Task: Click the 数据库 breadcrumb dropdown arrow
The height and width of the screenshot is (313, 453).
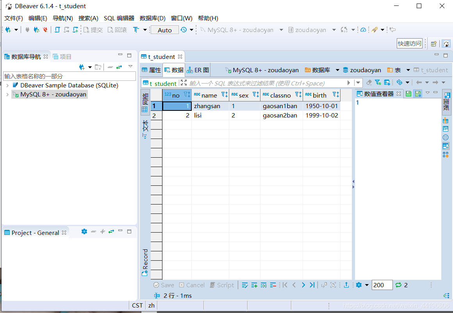Action: [x=337, y=70]
